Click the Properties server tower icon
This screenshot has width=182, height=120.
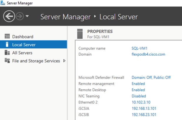pyautogui.click(x=80, y=34)
